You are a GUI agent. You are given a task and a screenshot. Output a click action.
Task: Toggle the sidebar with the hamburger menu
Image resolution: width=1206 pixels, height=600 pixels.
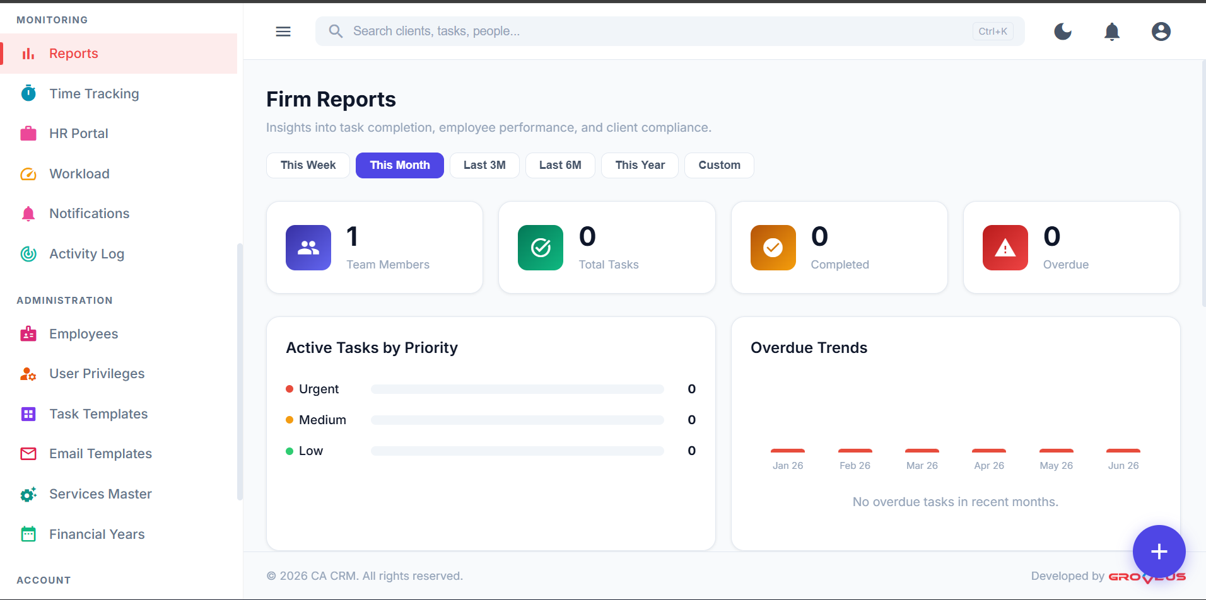[x=283, y=32]
